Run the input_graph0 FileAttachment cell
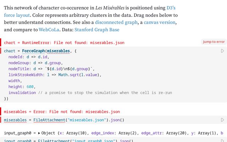Viewport: 227px width, 142px height. tap(222, 141)
